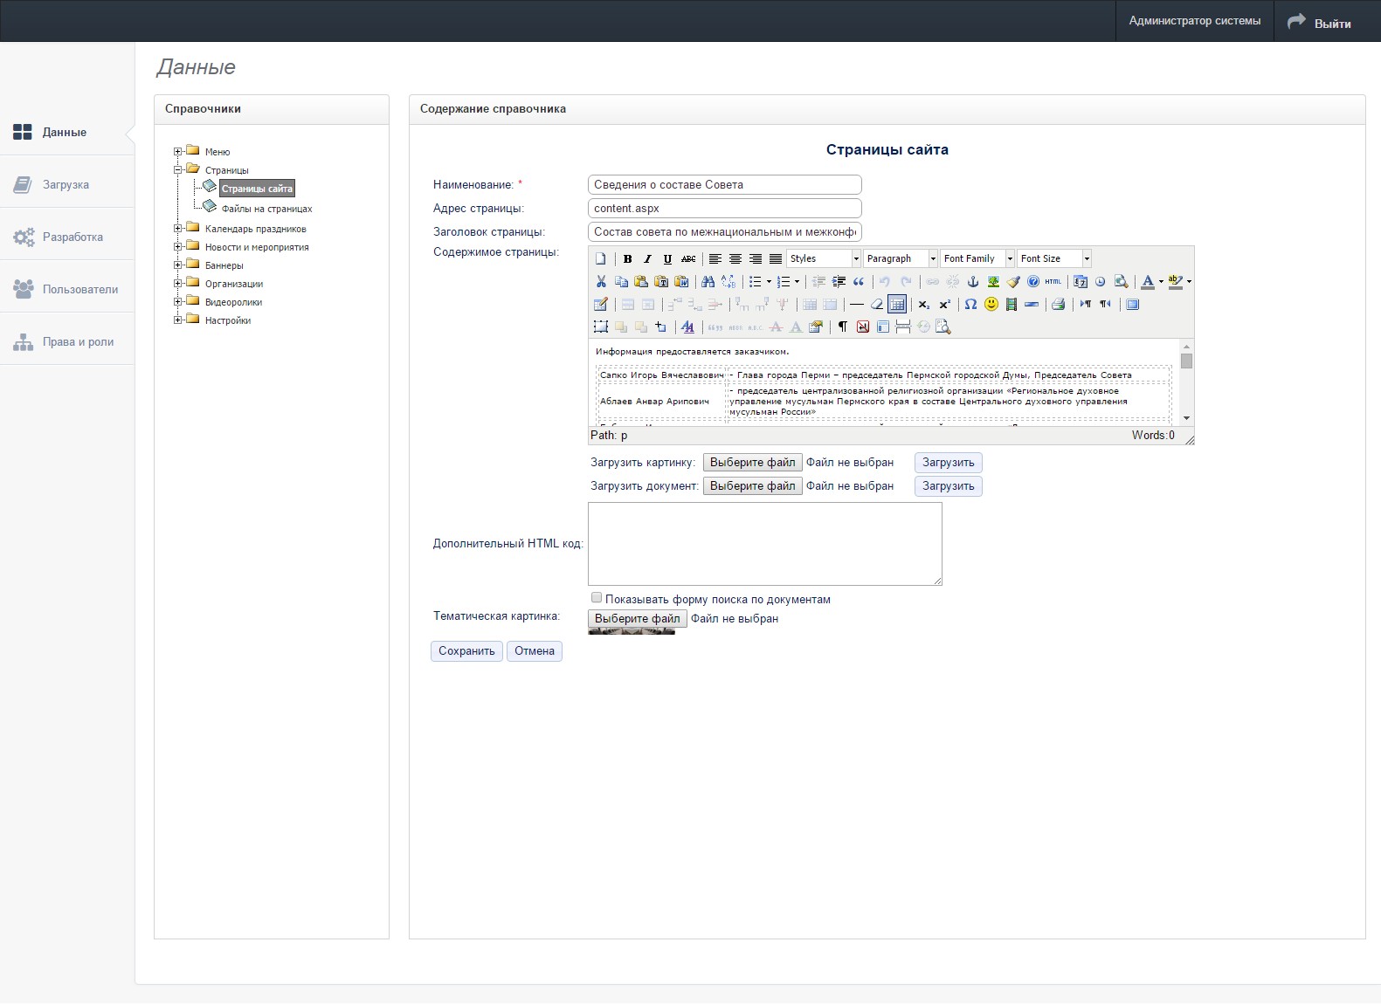
Task: Open the HTML source editor
Action: pos(1053,282)
